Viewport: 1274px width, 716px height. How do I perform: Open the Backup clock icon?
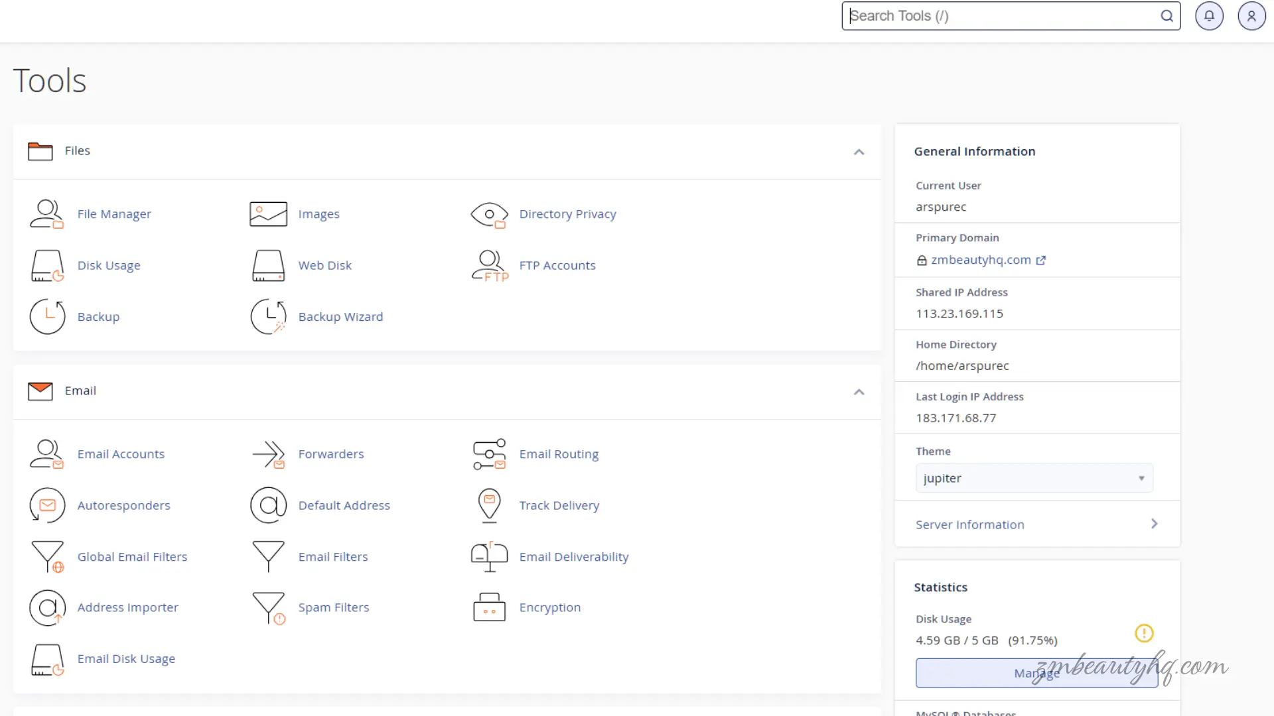[47, 317]
